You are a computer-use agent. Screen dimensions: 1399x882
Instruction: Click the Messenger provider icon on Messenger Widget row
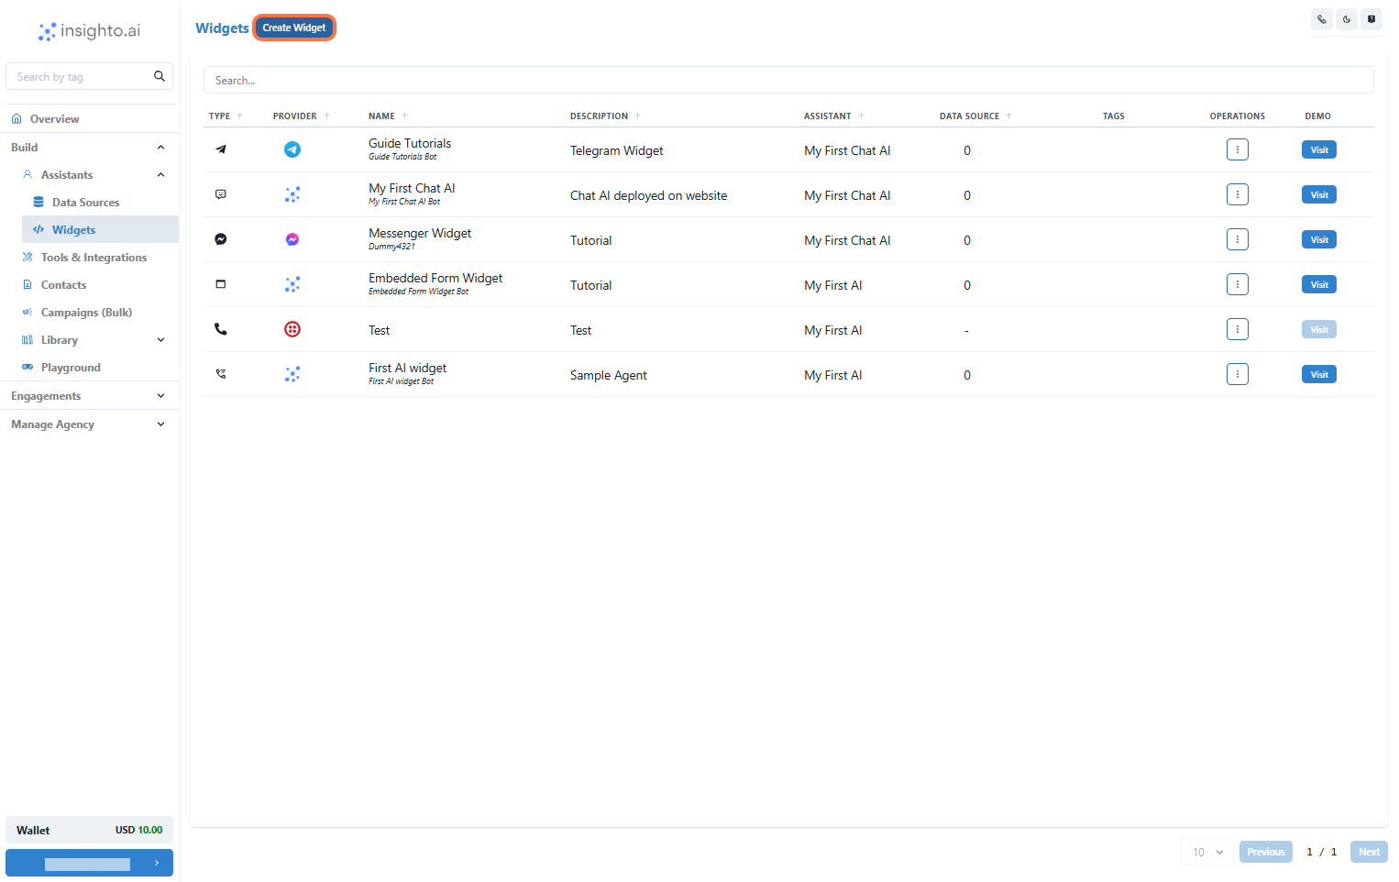(x=292, y=238)
